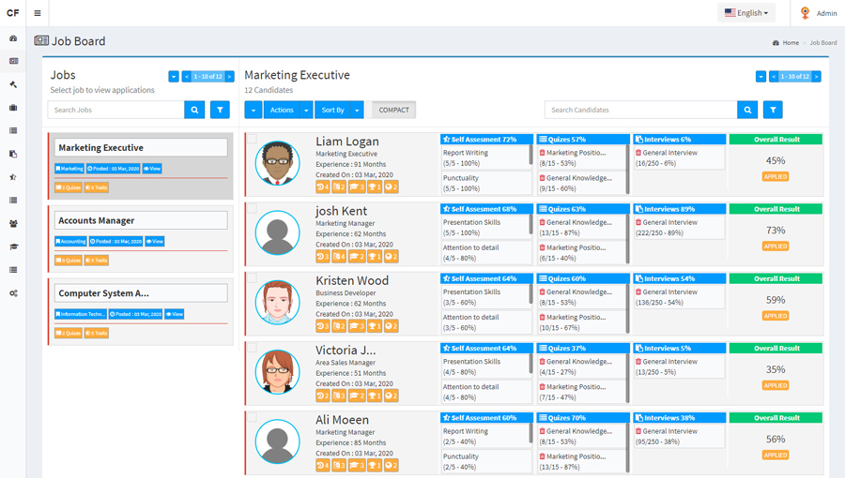
Task: Click the briefcase icon in sidebar
Action: tap(13, 108)
